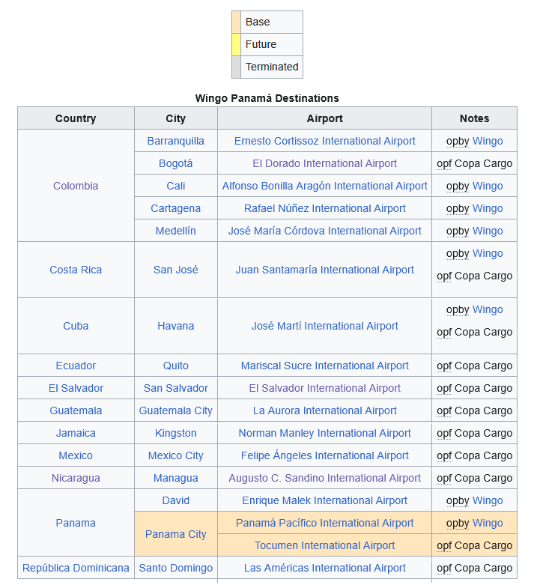Open Norman Manley International Airport link
This screenshot has width=537, height=588.
click(x=324, y=433)
